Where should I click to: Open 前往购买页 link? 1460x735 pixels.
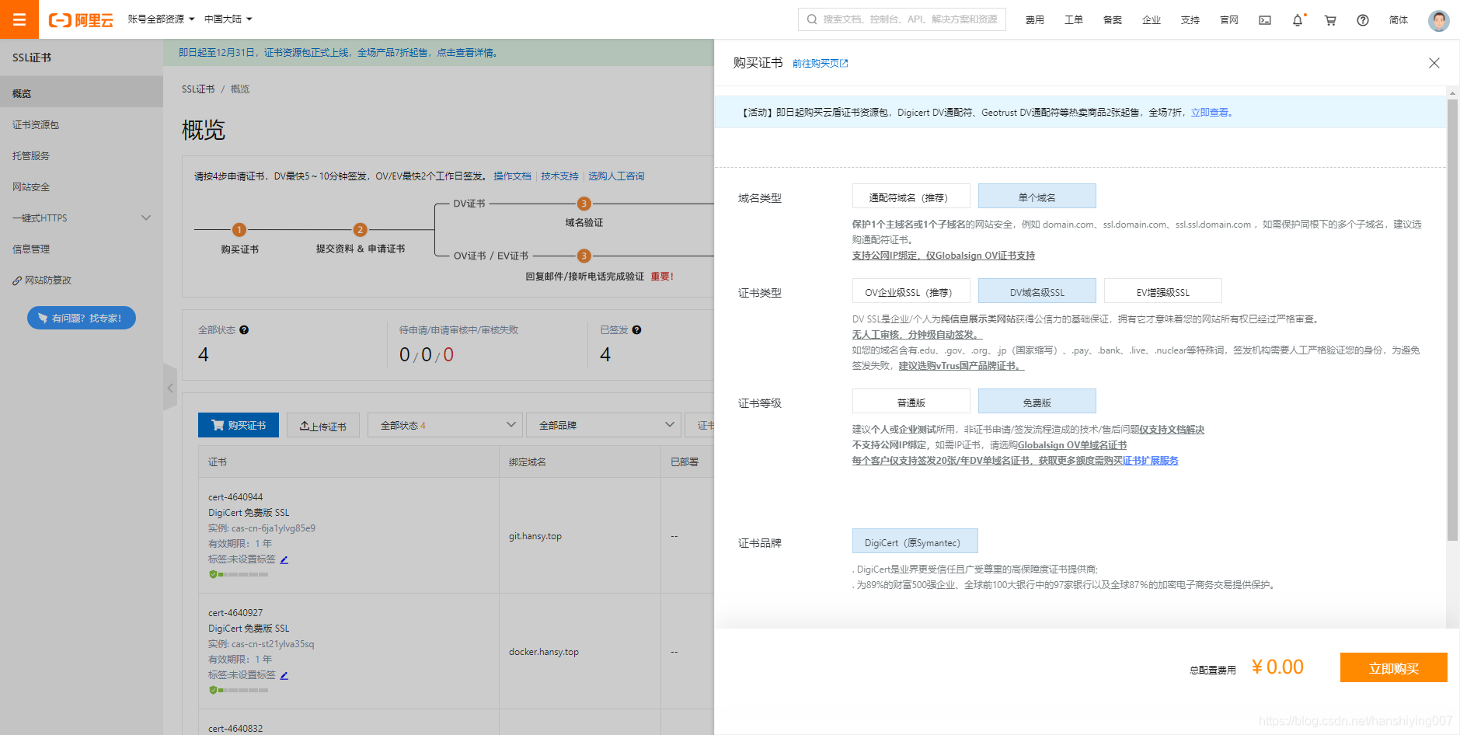820,64
